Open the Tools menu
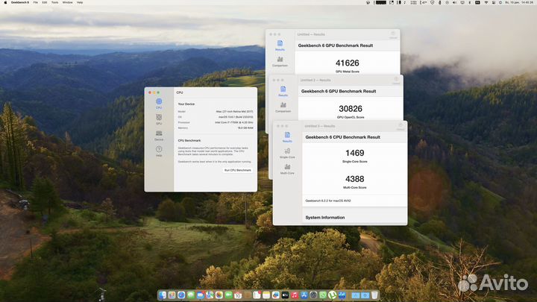537x302 pixels. [54, 2]
